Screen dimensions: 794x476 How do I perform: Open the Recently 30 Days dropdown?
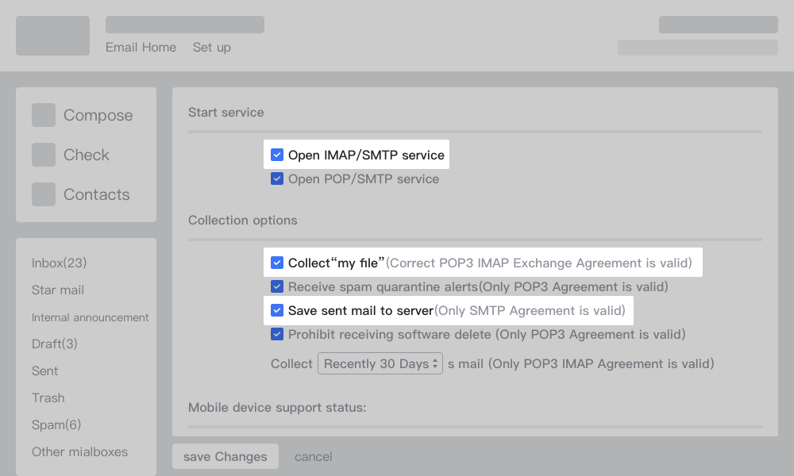point(380,363)
